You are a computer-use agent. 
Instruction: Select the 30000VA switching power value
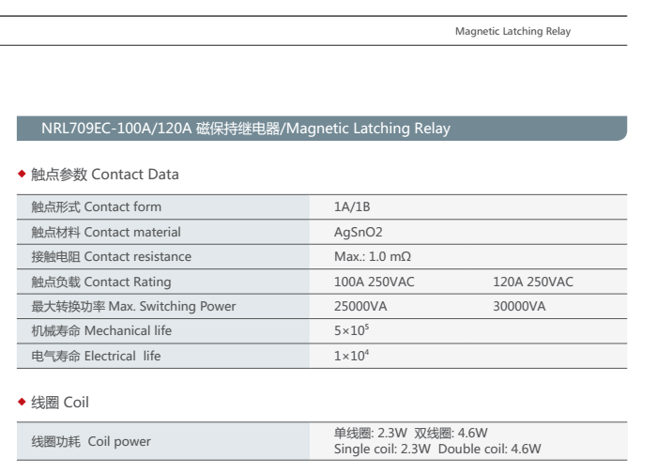click(x=519, y=306)
